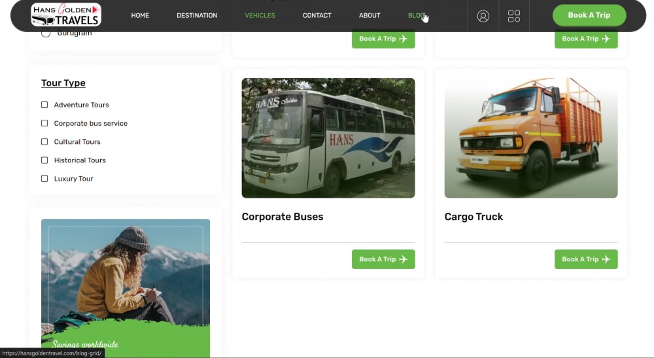Click the Hans Golden Travels logo

pyautogui.click(x=66, y=15)
